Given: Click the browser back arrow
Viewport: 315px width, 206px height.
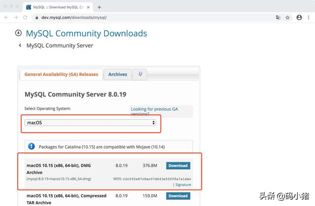Looking at the screenshot, I should point(6,18).
